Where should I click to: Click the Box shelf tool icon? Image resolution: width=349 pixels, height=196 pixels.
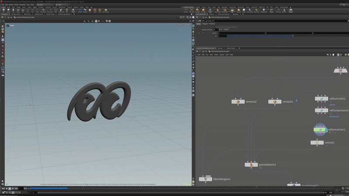pos(4,10)
